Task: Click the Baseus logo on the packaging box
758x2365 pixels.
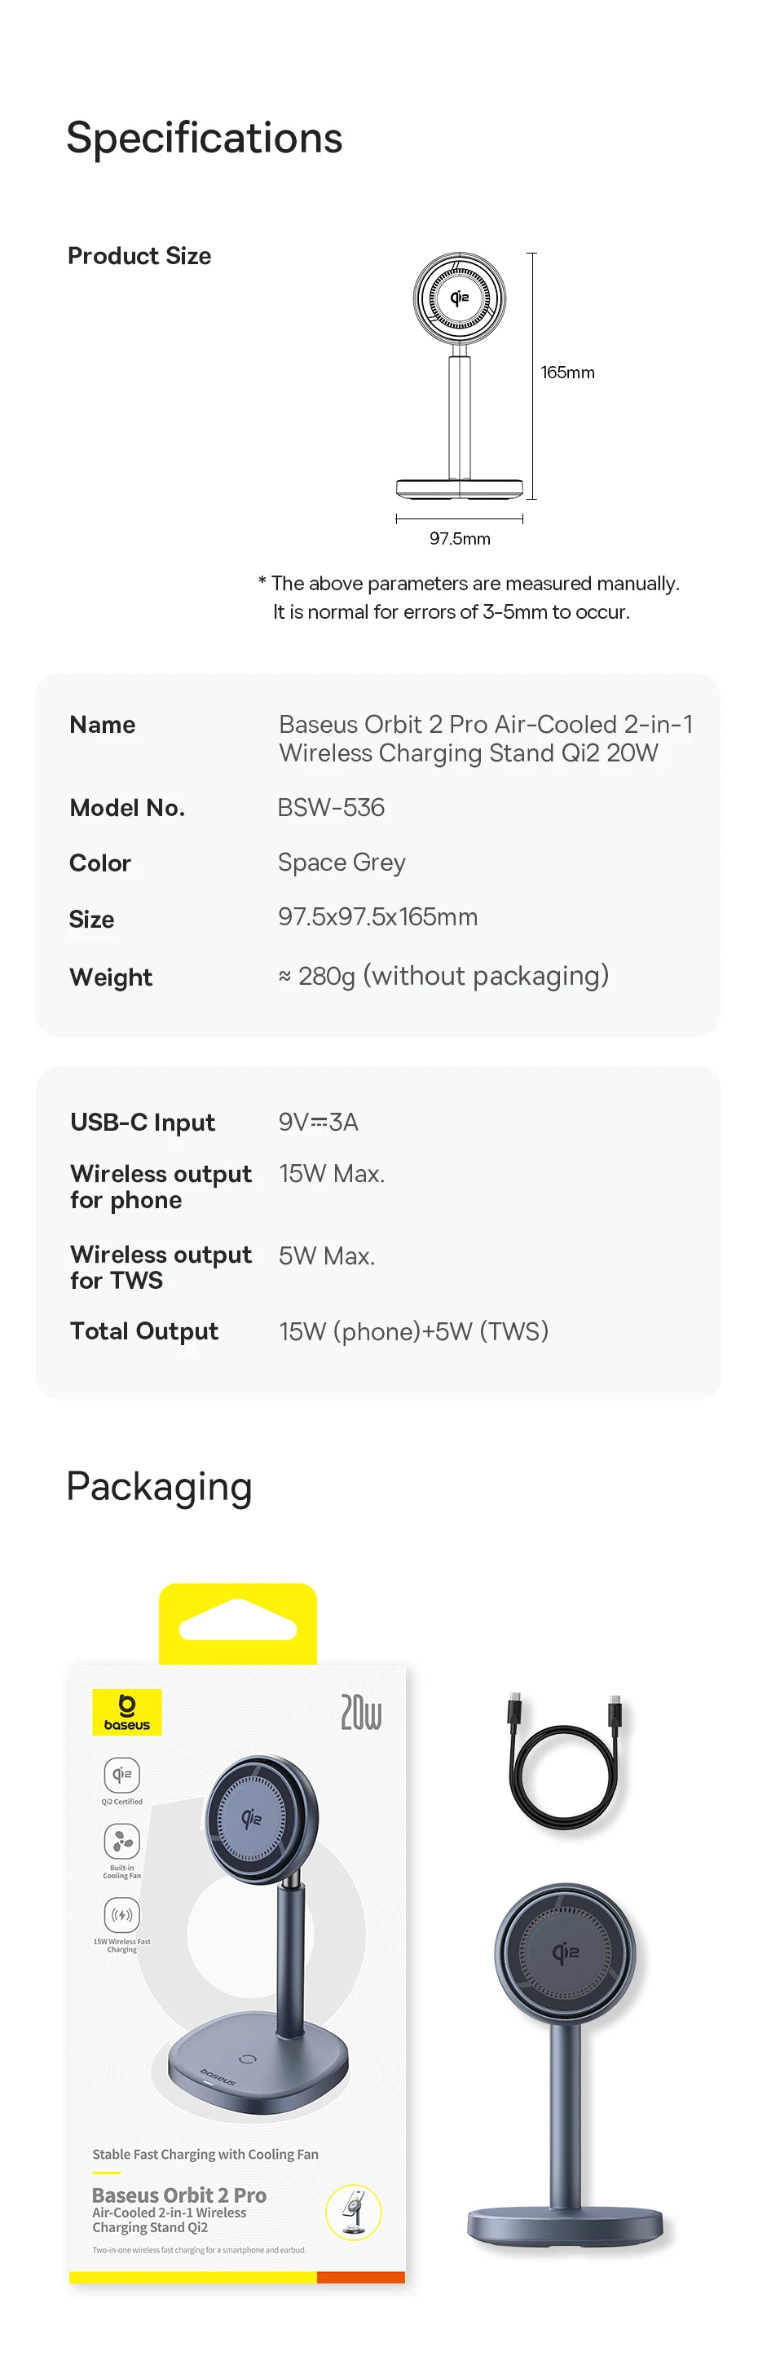Action: coord(126,1711)
